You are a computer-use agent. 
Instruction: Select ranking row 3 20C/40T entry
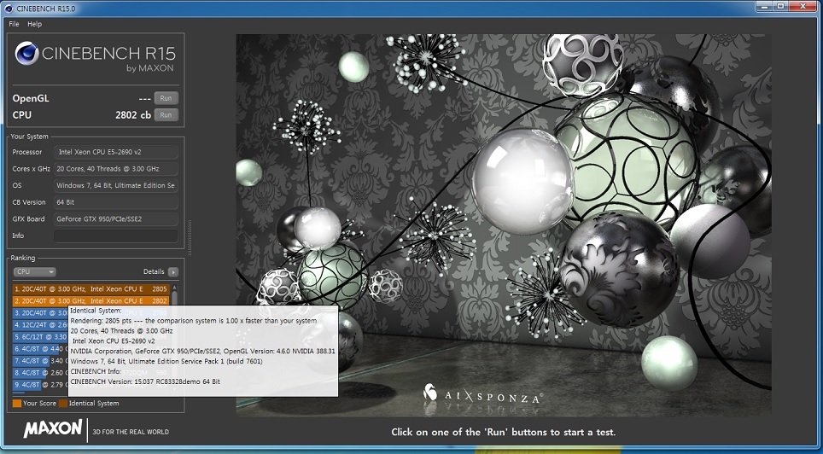[40, 313]
